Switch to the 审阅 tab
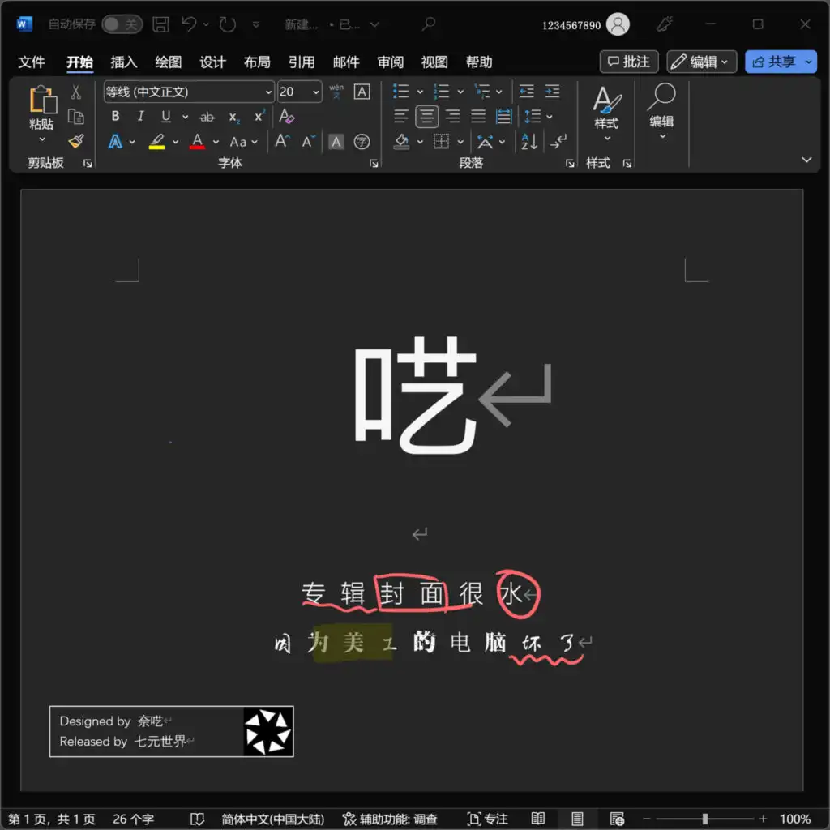The height and width of the screenshot is (830, 830). 390,62
